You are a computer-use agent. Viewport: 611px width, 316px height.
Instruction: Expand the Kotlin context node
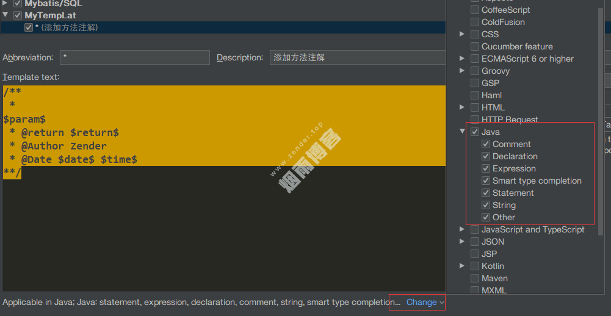(x=463, y=266)
